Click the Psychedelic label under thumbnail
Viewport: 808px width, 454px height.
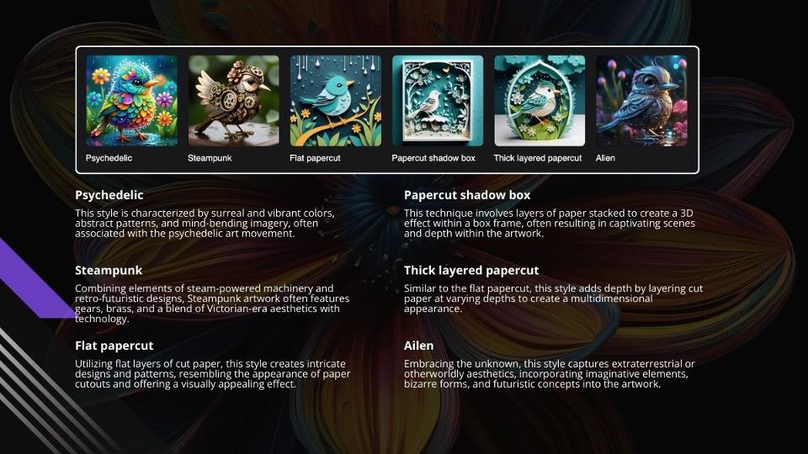109,158
